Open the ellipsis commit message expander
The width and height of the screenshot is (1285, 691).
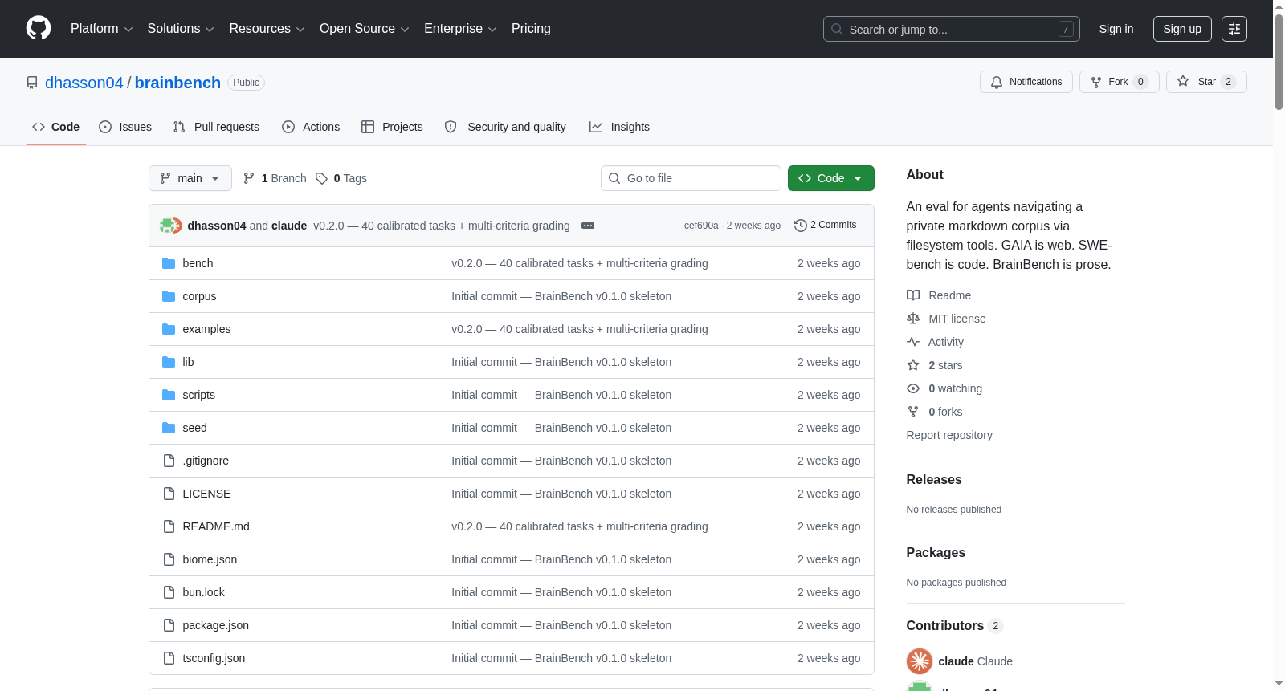(x=588, y=226)
